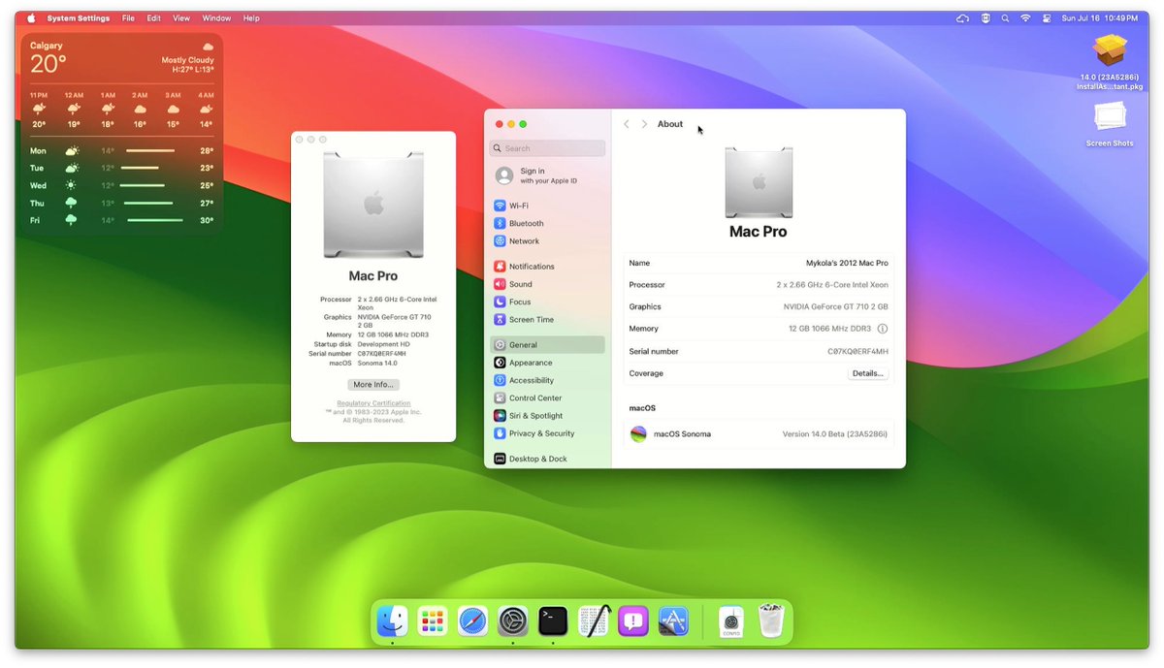
Task: Open the Window menu
Action: point(216,18)
